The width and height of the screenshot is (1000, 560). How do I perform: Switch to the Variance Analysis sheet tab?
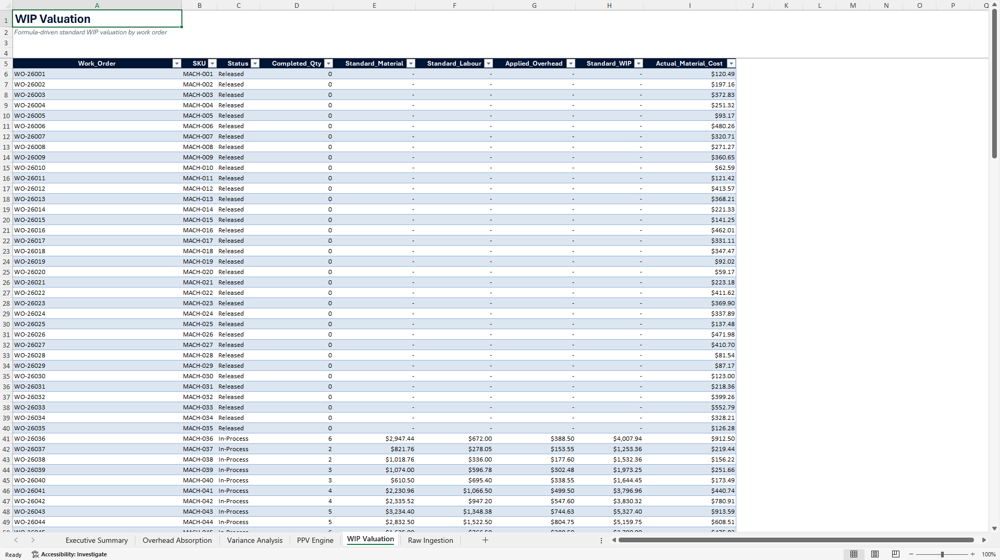tap(255, 540)
